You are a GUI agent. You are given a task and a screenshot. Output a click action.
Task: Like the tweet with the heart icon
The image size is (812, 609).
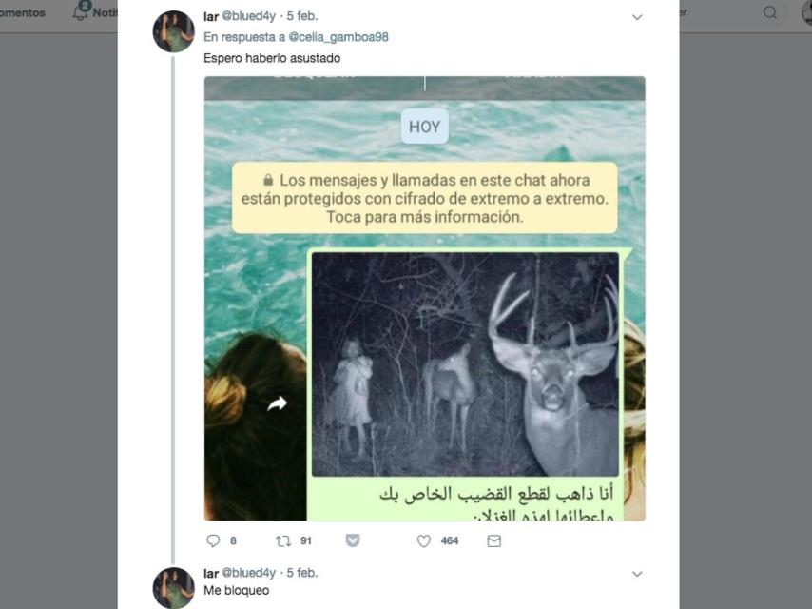pos(424,540)
